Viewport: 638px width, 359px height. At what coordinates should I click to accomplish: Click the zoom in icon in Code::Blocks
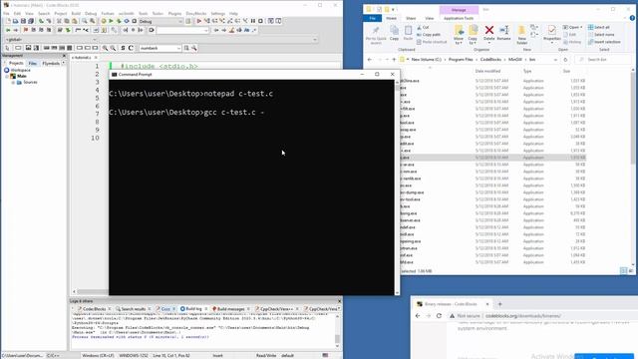(105, 48)
